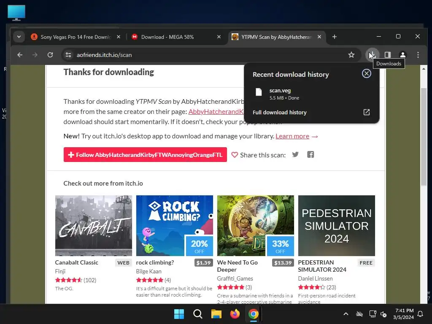Click Chrome icon in taskbar
The width and height of the screenshot is (432, 324).
click(254, 314)
